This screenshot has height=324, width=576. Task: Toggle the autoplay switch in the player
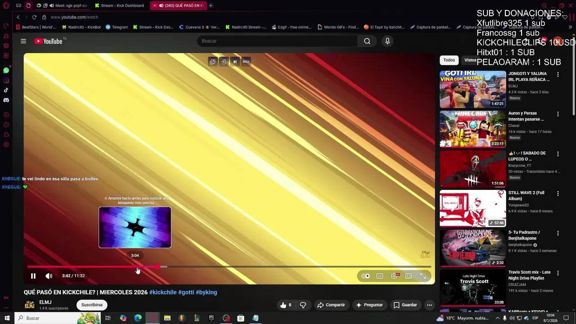[366, 276]
